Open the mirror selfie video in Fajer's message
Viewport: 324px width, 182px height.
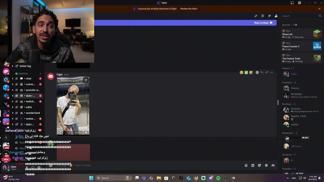73,106
